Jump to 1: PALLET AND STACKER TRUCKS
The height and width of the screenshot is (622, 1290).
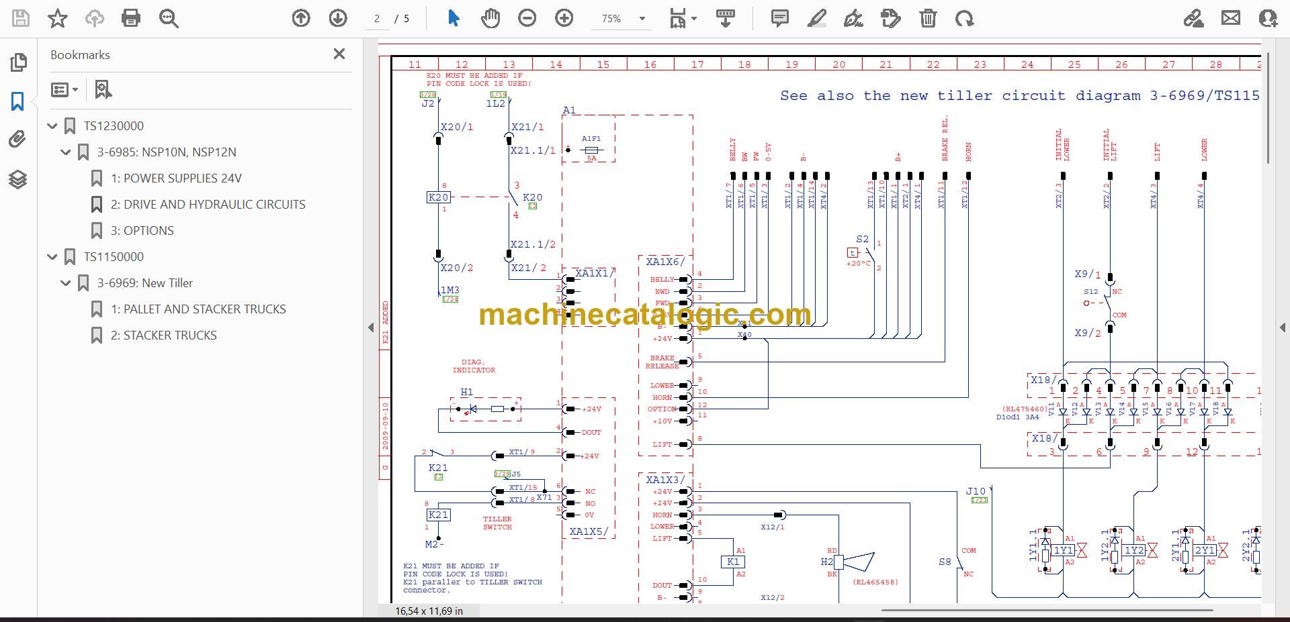pyautogui.click(x=198, y=309)
